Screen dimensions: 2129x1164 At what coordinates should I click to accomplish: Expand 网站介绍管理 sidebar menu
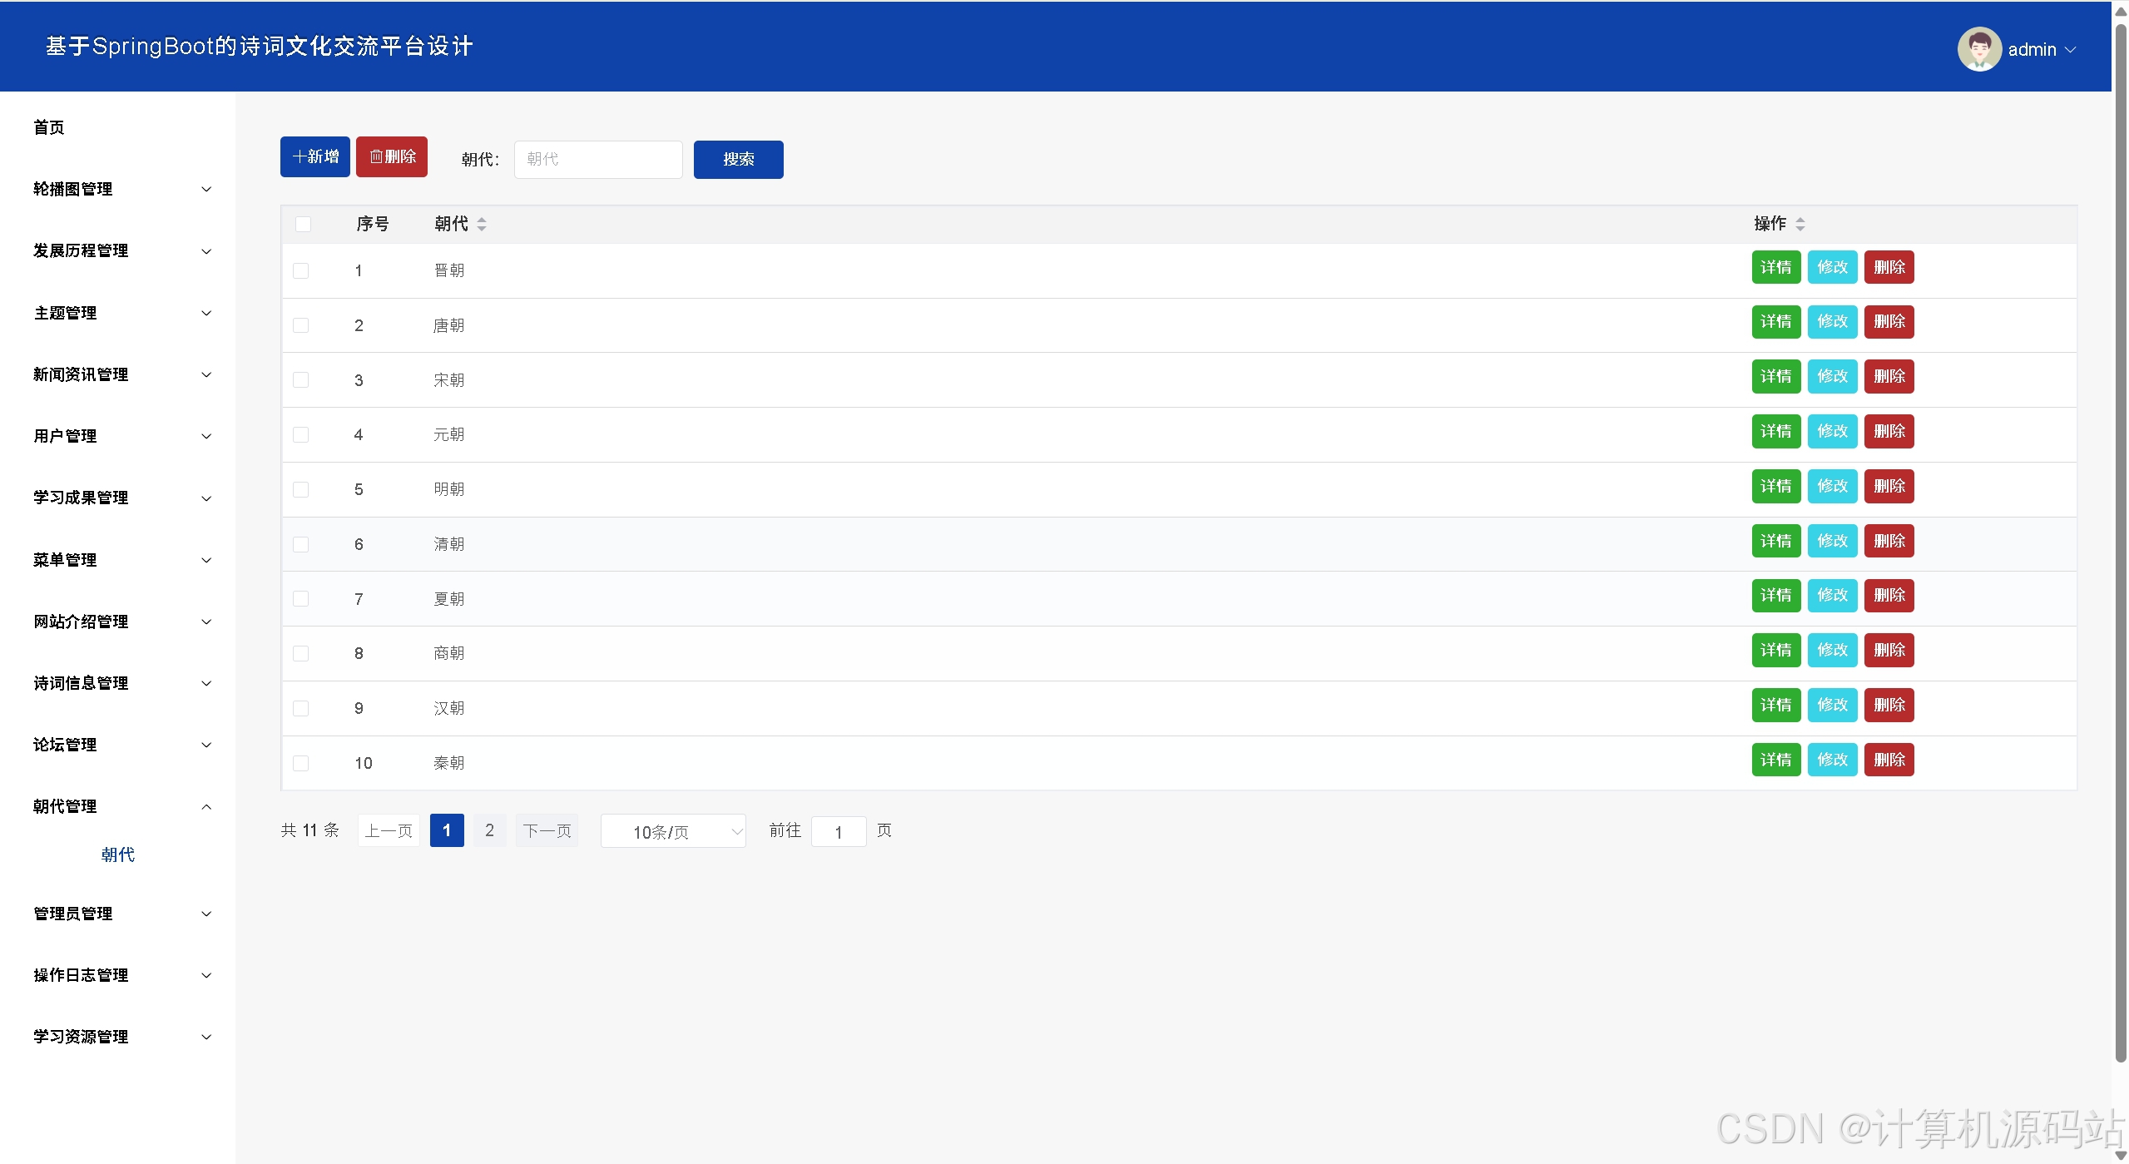117,622
